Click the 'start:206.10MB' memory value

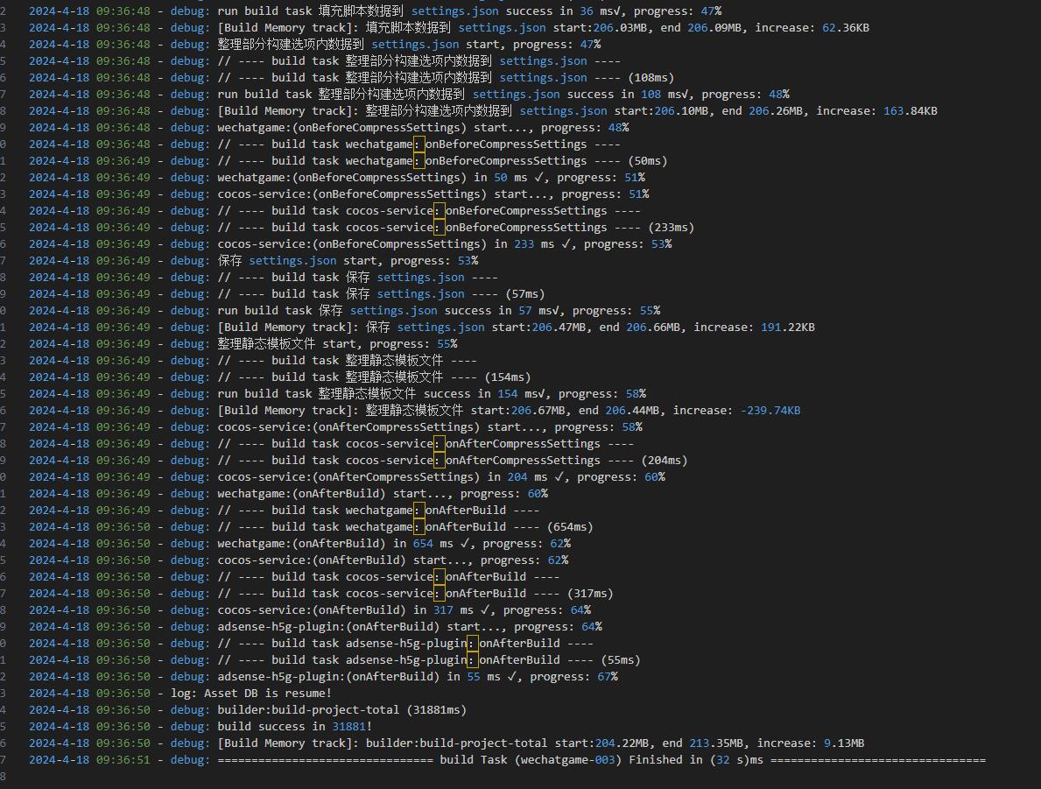tap(664, 111)
